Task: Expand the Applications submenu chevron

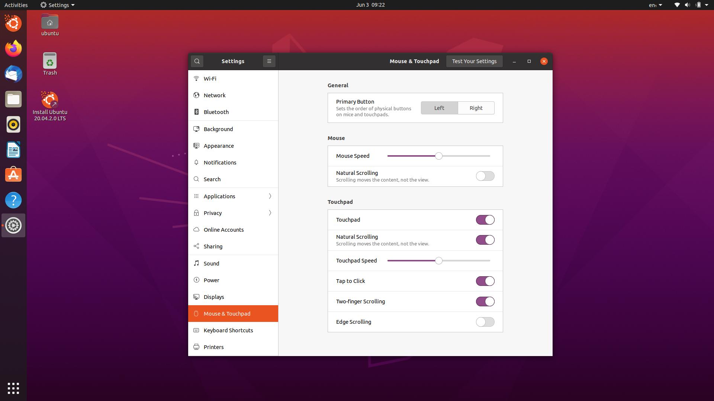Action: [x=270, y=196]
